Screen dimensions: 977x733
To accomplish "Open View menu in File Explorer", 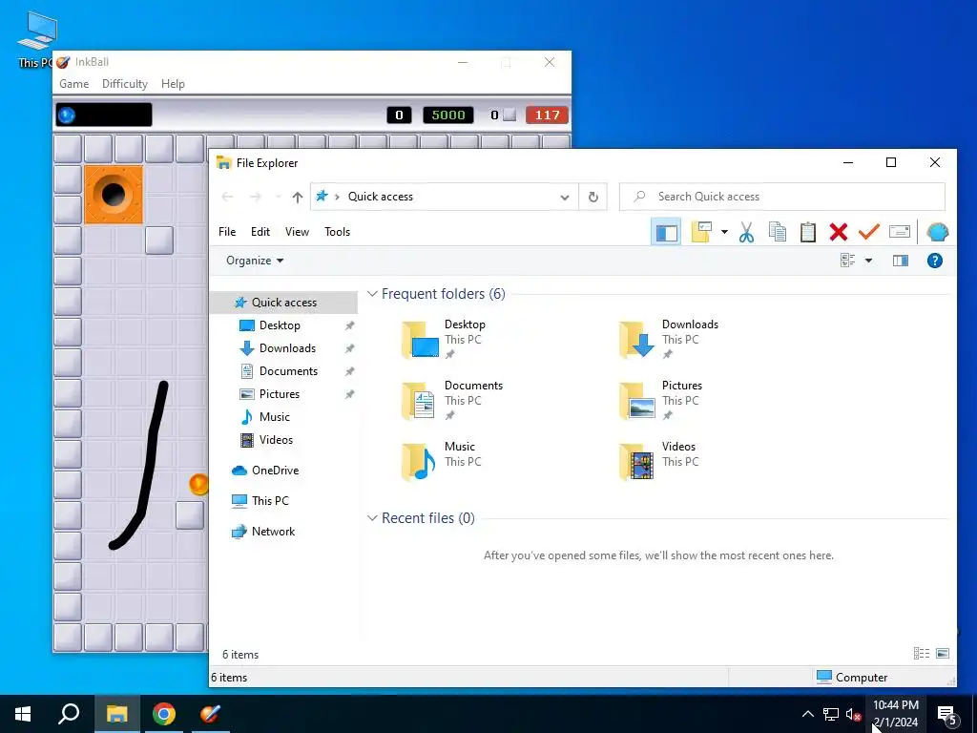I will [x=298, y=232].
